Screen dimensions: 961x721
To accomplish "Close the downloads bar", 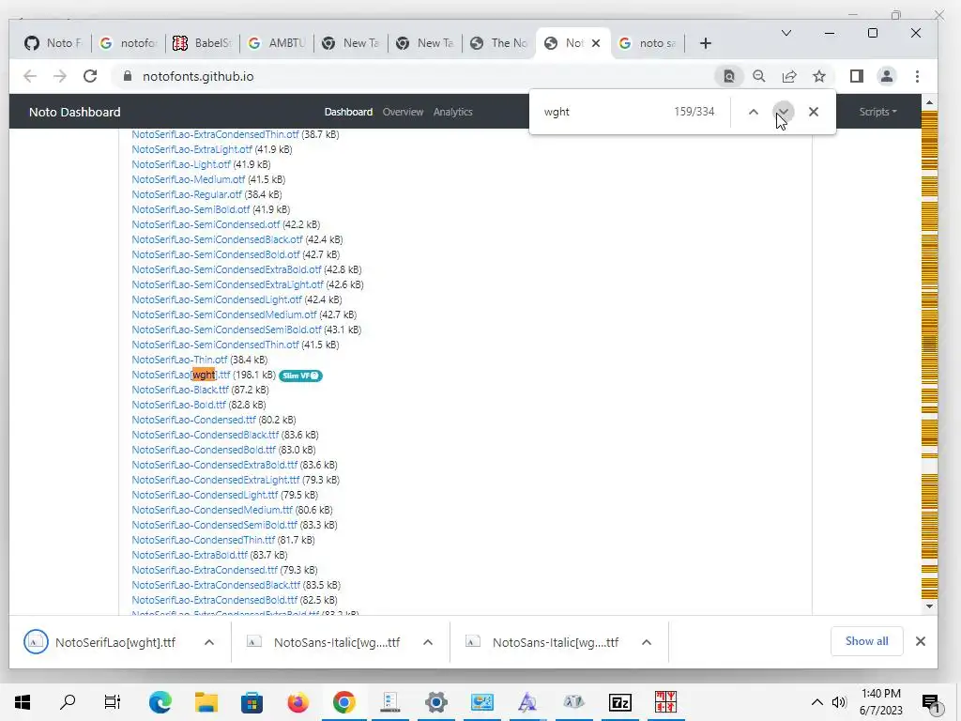I will (920, 641).
